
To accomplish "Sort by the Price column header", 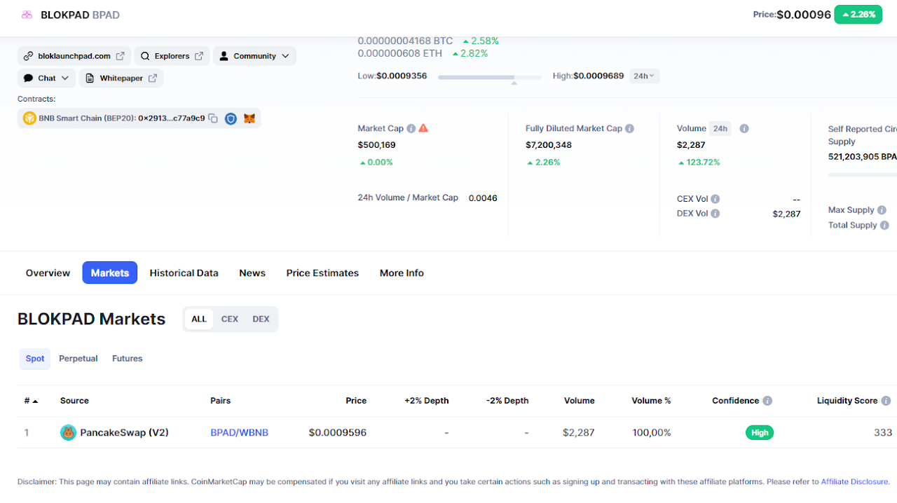I will 356,401.
